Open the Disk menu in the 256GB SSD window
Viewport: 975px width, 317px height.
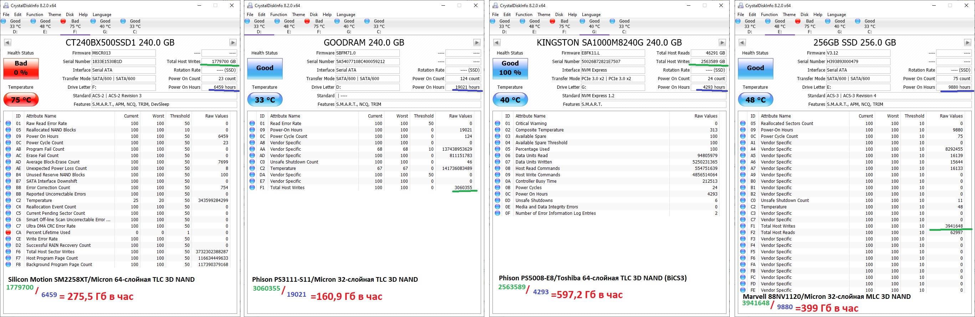click(x=805, y=14)
